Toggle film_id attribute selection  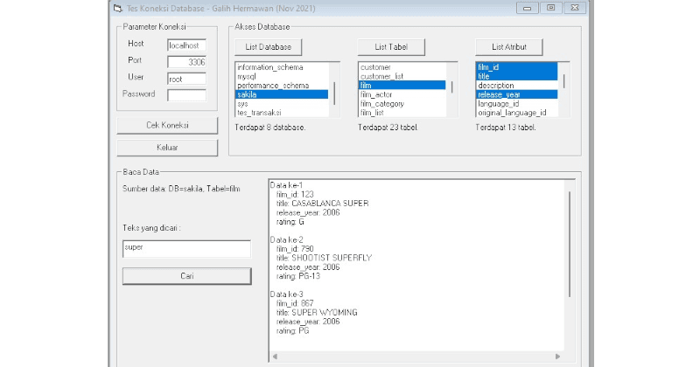coord(517,67)
